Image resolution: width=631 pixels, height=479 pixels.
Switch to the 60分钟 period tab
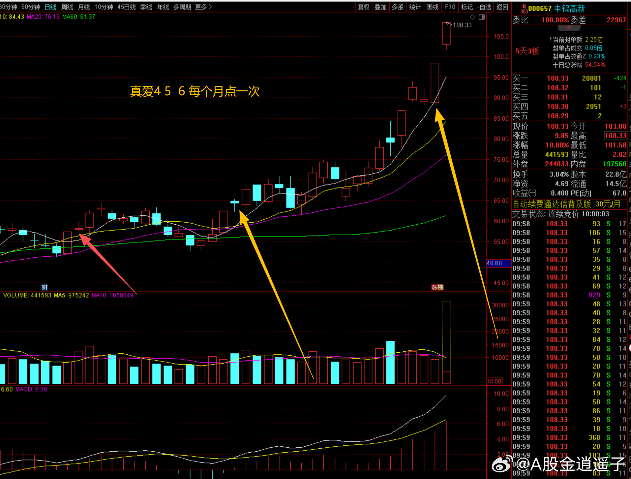(x=30, y=7)
